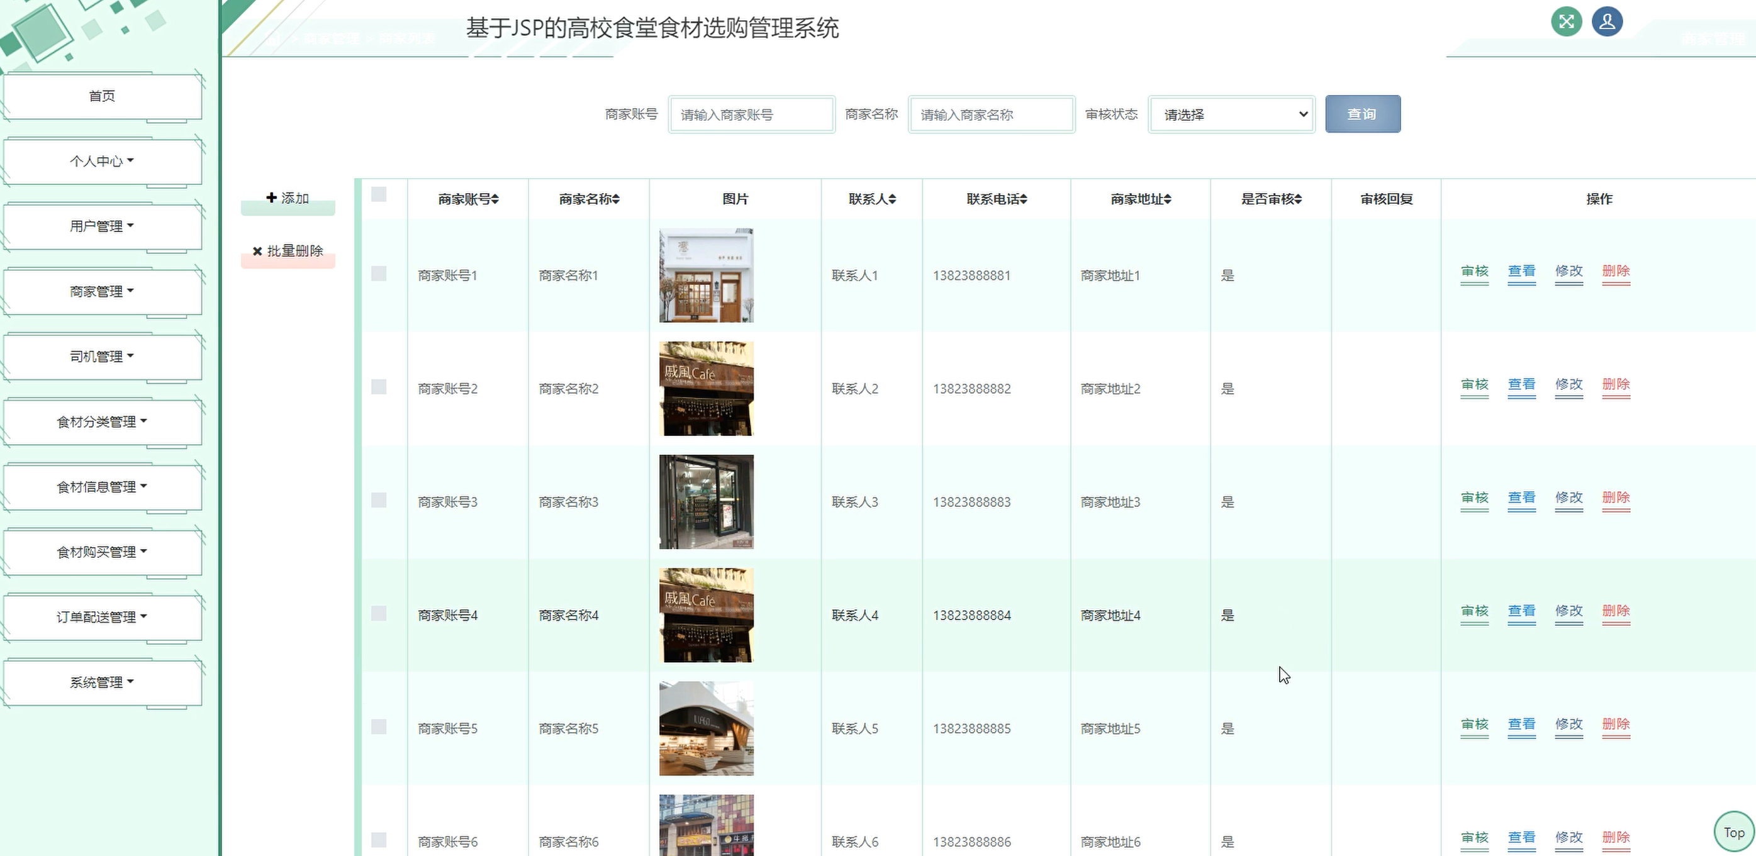Open the 商家名称2 cafe image
Screen dimensions: 1756x856
(706, 389)
